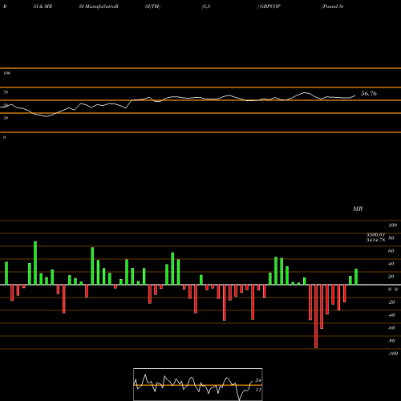Click the 100 label on the MR axis
Image resolution: width=401 pixels, height=401 pixels.
click(392, 225)
